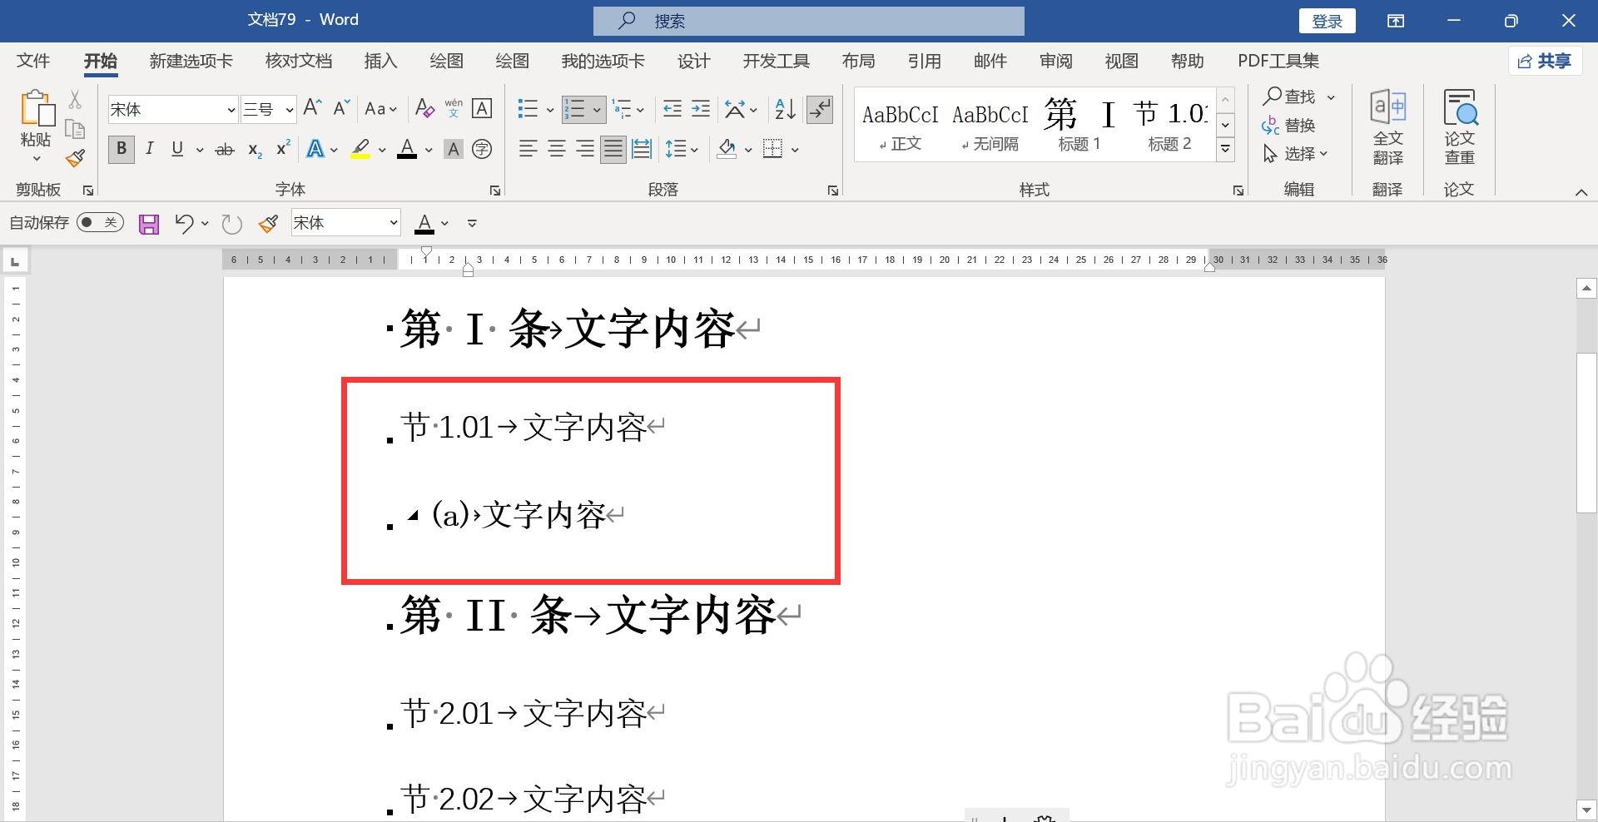
Task: Click the Cut scissors icon
Action: [x=75, y=101]
